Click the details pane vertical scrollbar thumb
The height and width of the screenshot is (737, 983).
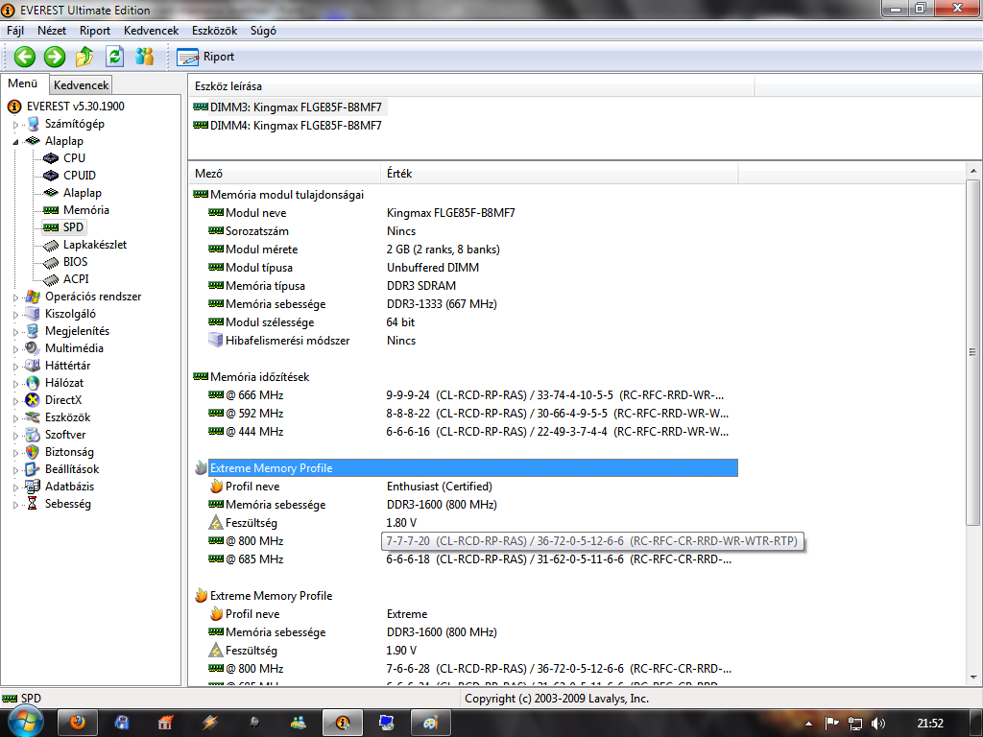click(x=973, y=352)
